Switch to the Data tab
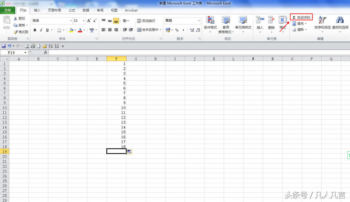350x202 pixels. [x=86, y=10]
